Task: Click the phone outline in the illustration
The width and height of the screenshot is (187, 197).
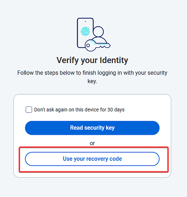Action: pyautogui.click(x=85, y=33)
